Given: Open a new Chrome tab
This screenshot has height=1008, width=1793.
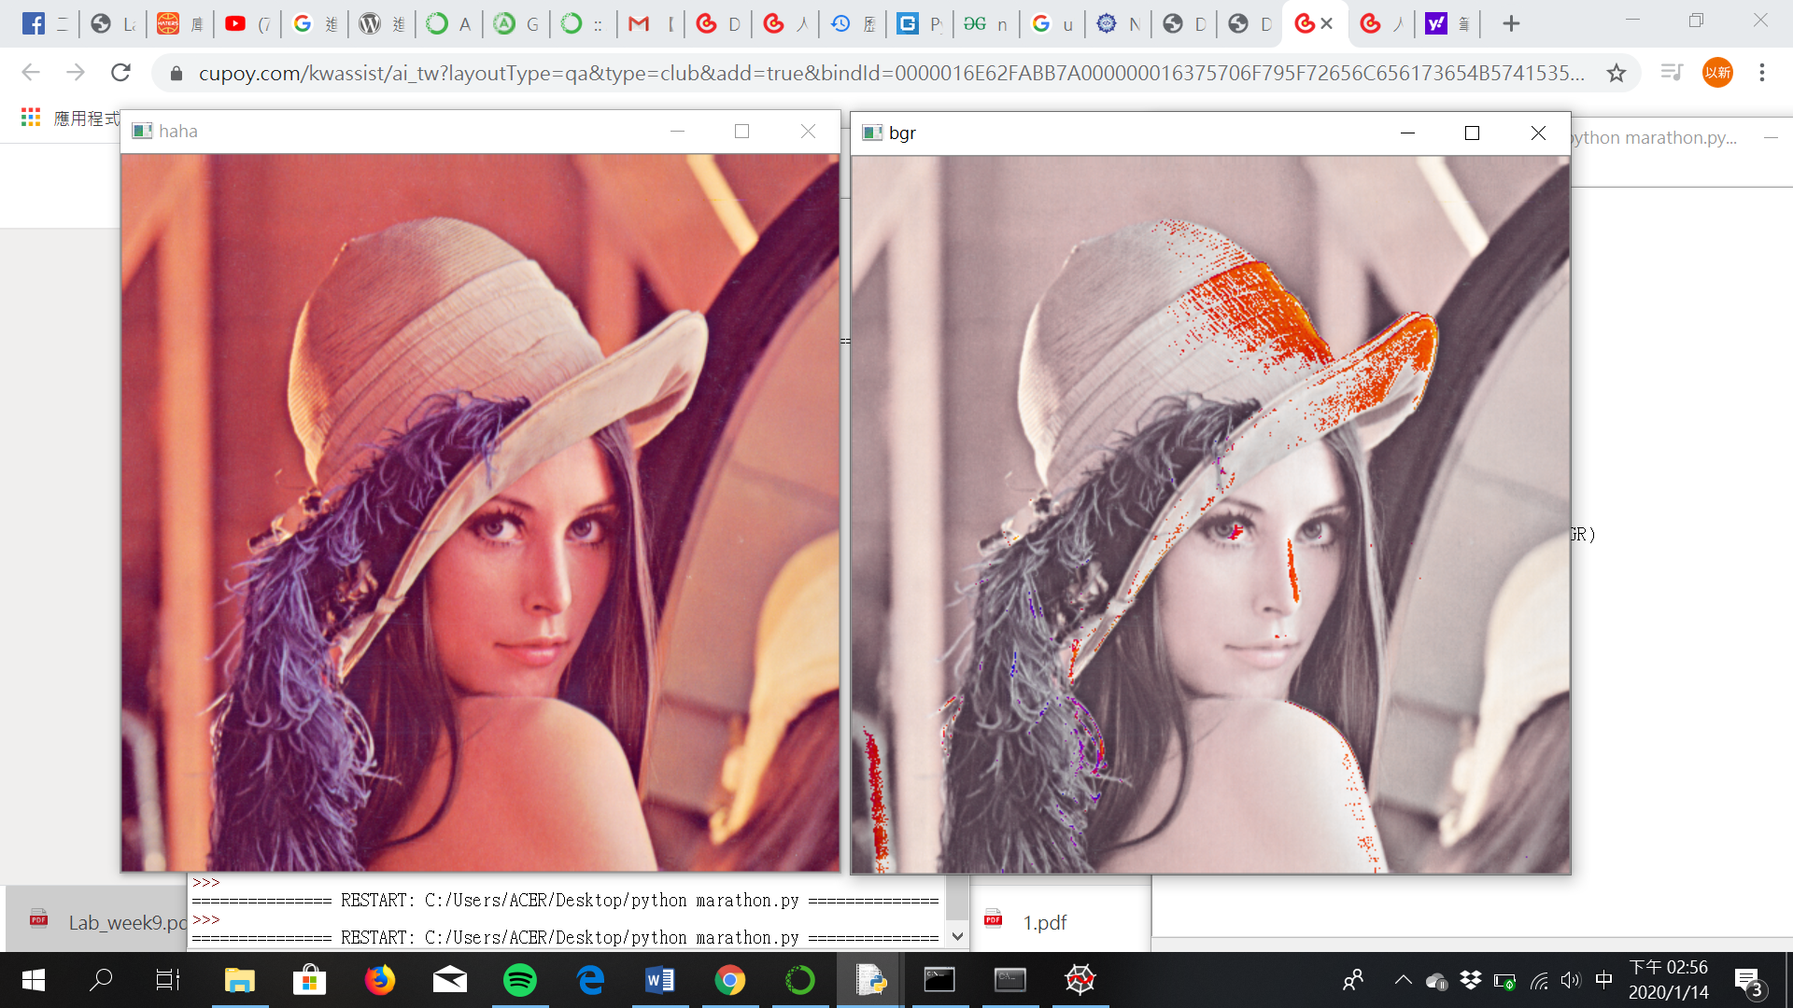Looking at the screenshot, I should click(x=1511, y=23).
